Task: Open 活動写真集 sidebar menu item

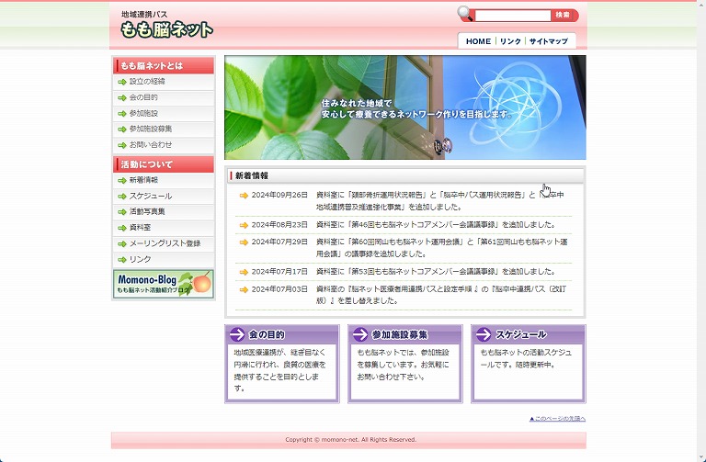Action: [x=164, y=212]
